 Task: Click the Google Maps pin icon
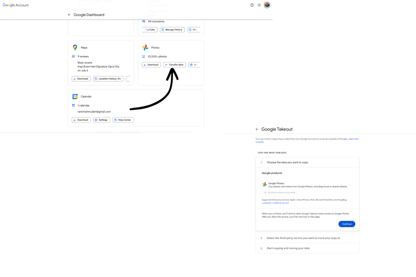75,48
